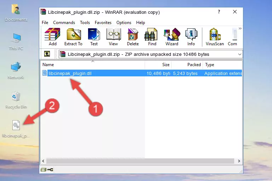Open the View file tool
Image resolution: width=272 pixels, height=181 pixels.
click(114, 37)
